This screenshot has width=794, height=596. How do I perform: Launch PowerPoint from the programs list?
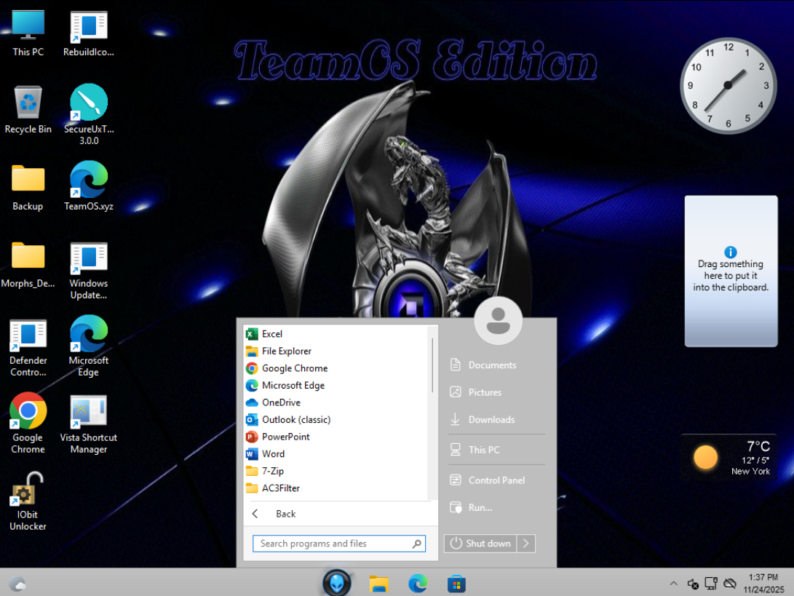point(285,437)
